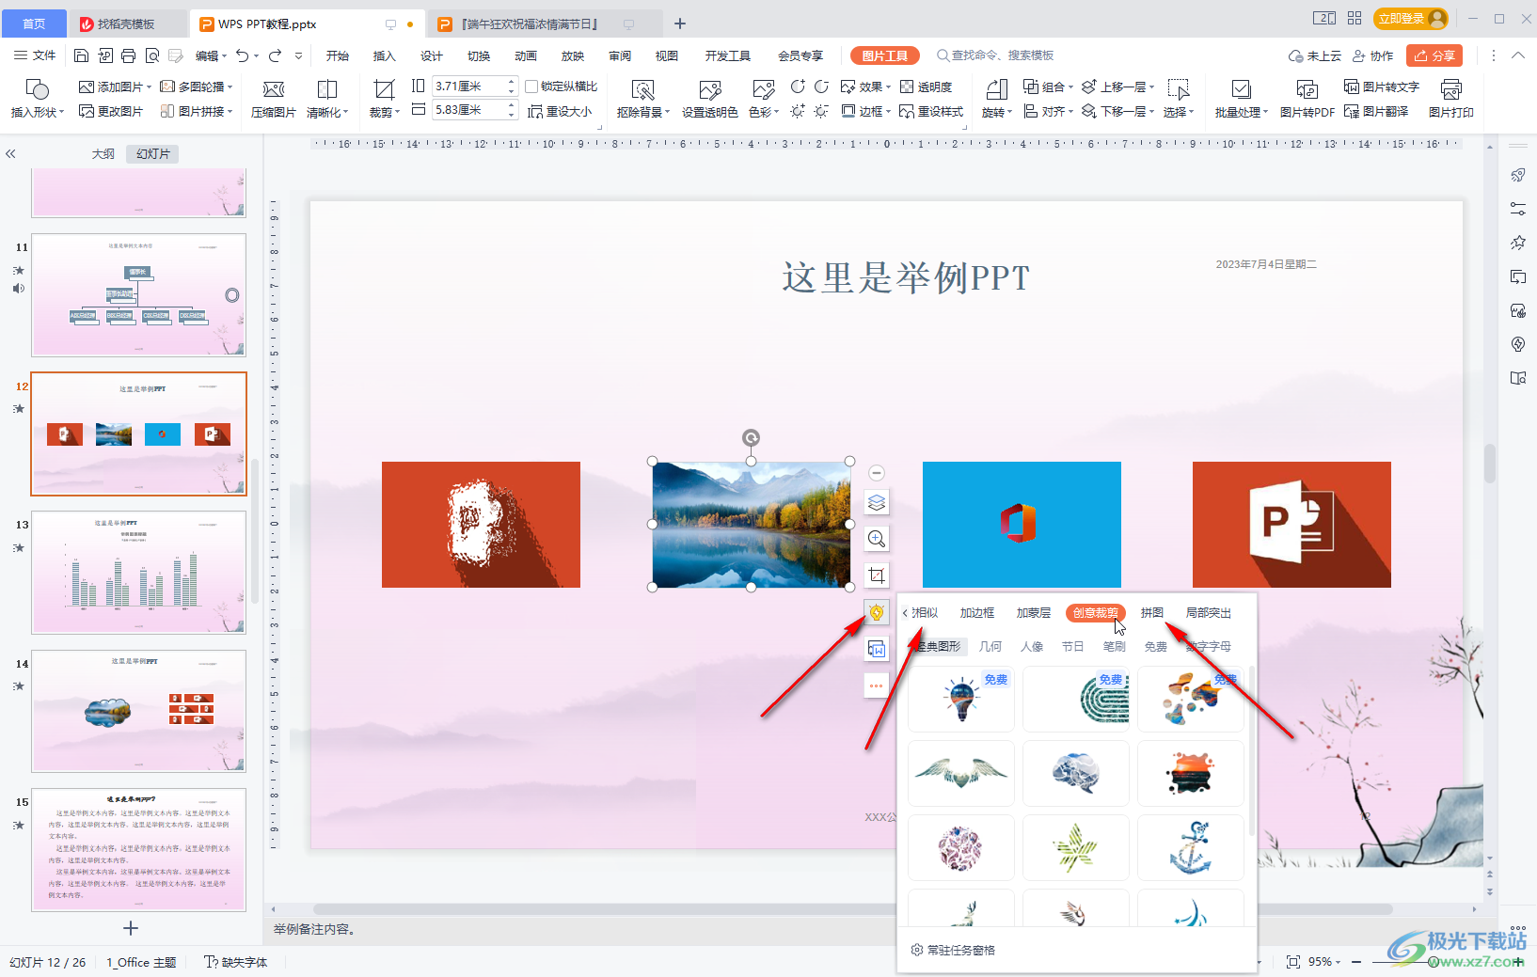Expand the Picture Collage dropdown

tap(230, 111)
